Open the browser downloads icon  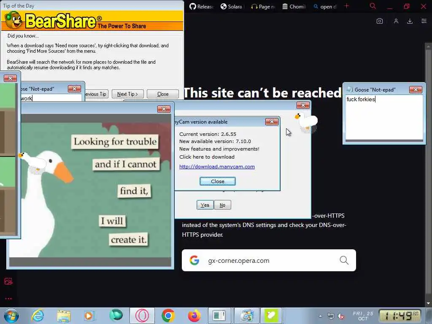point(410,21)
